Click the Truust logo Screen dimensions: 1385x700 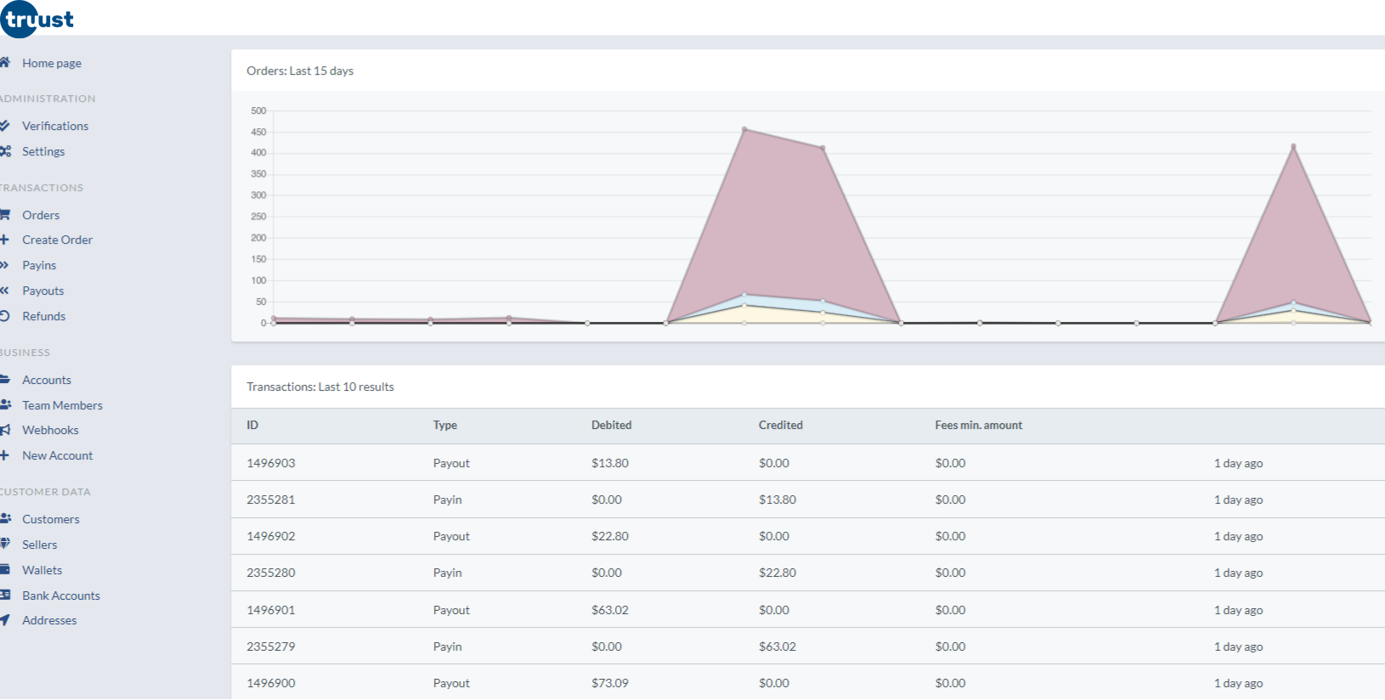click(x=37, y=19)
